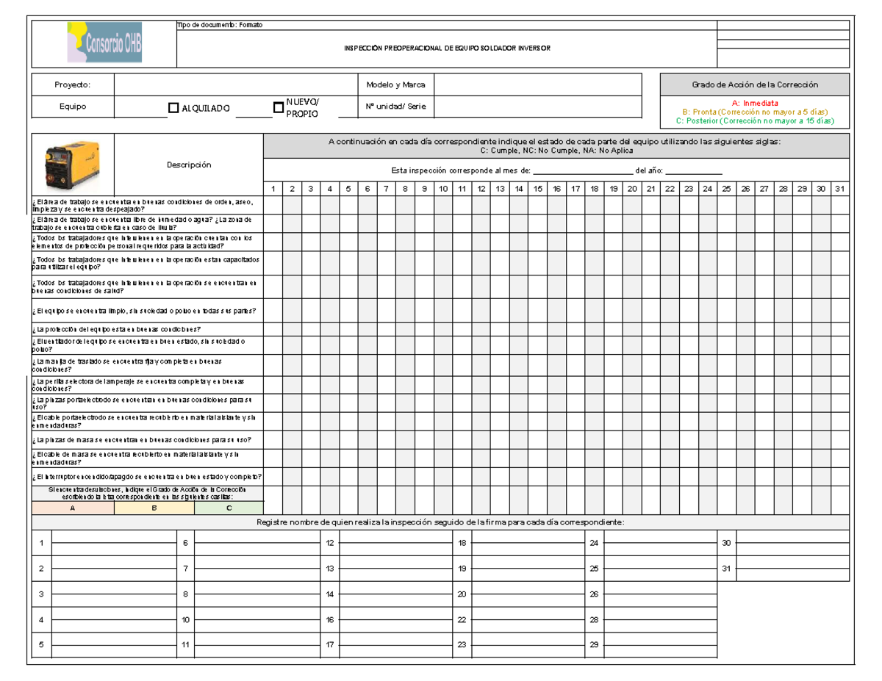Click the signature line numbered 1
The width and height of the screenshot is (882, 681).
[x=113, y=543]
